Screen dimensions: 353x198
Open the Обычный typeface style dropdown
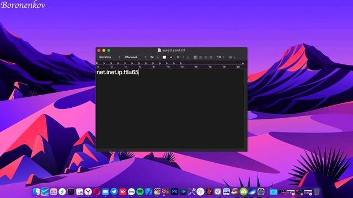coord(135,57)
